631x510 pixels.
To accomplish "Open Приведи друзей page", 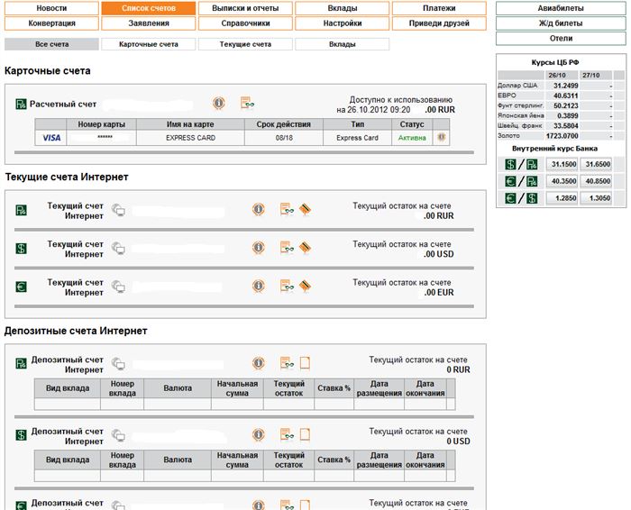I will click(439, 23).
